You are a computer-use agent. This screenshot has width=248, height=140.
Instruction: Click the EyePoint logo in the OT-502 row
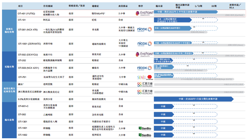[x=144, y=54]
